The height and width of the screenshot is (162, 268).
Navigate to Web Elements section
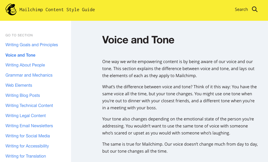[x=19, y=85]
